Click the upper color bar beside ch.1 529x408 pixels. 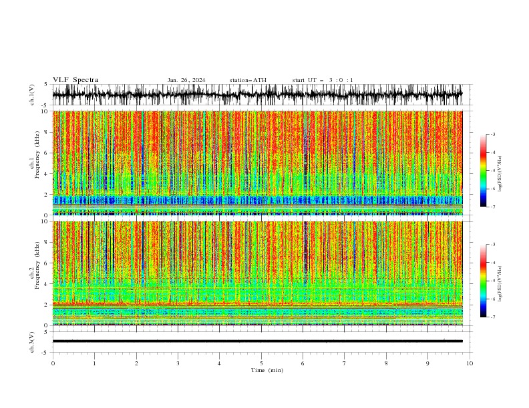pos(484,171)
